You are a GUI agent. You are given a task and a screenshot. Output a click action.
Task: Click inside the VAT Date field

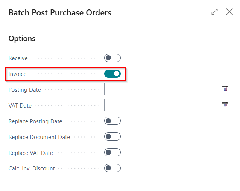pyautogui.click(x=163, y=105)
